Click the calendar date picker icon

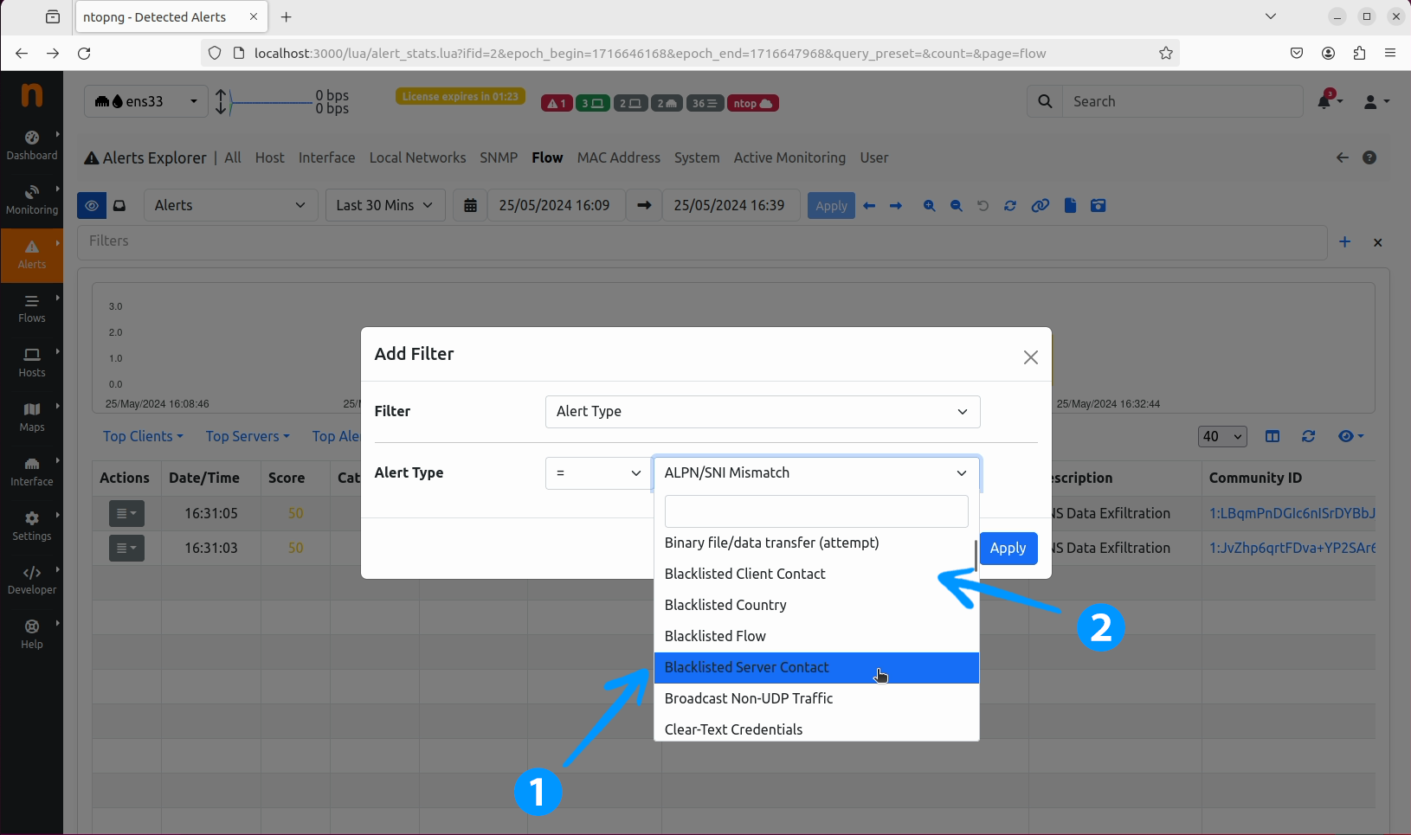coord(470,206)
